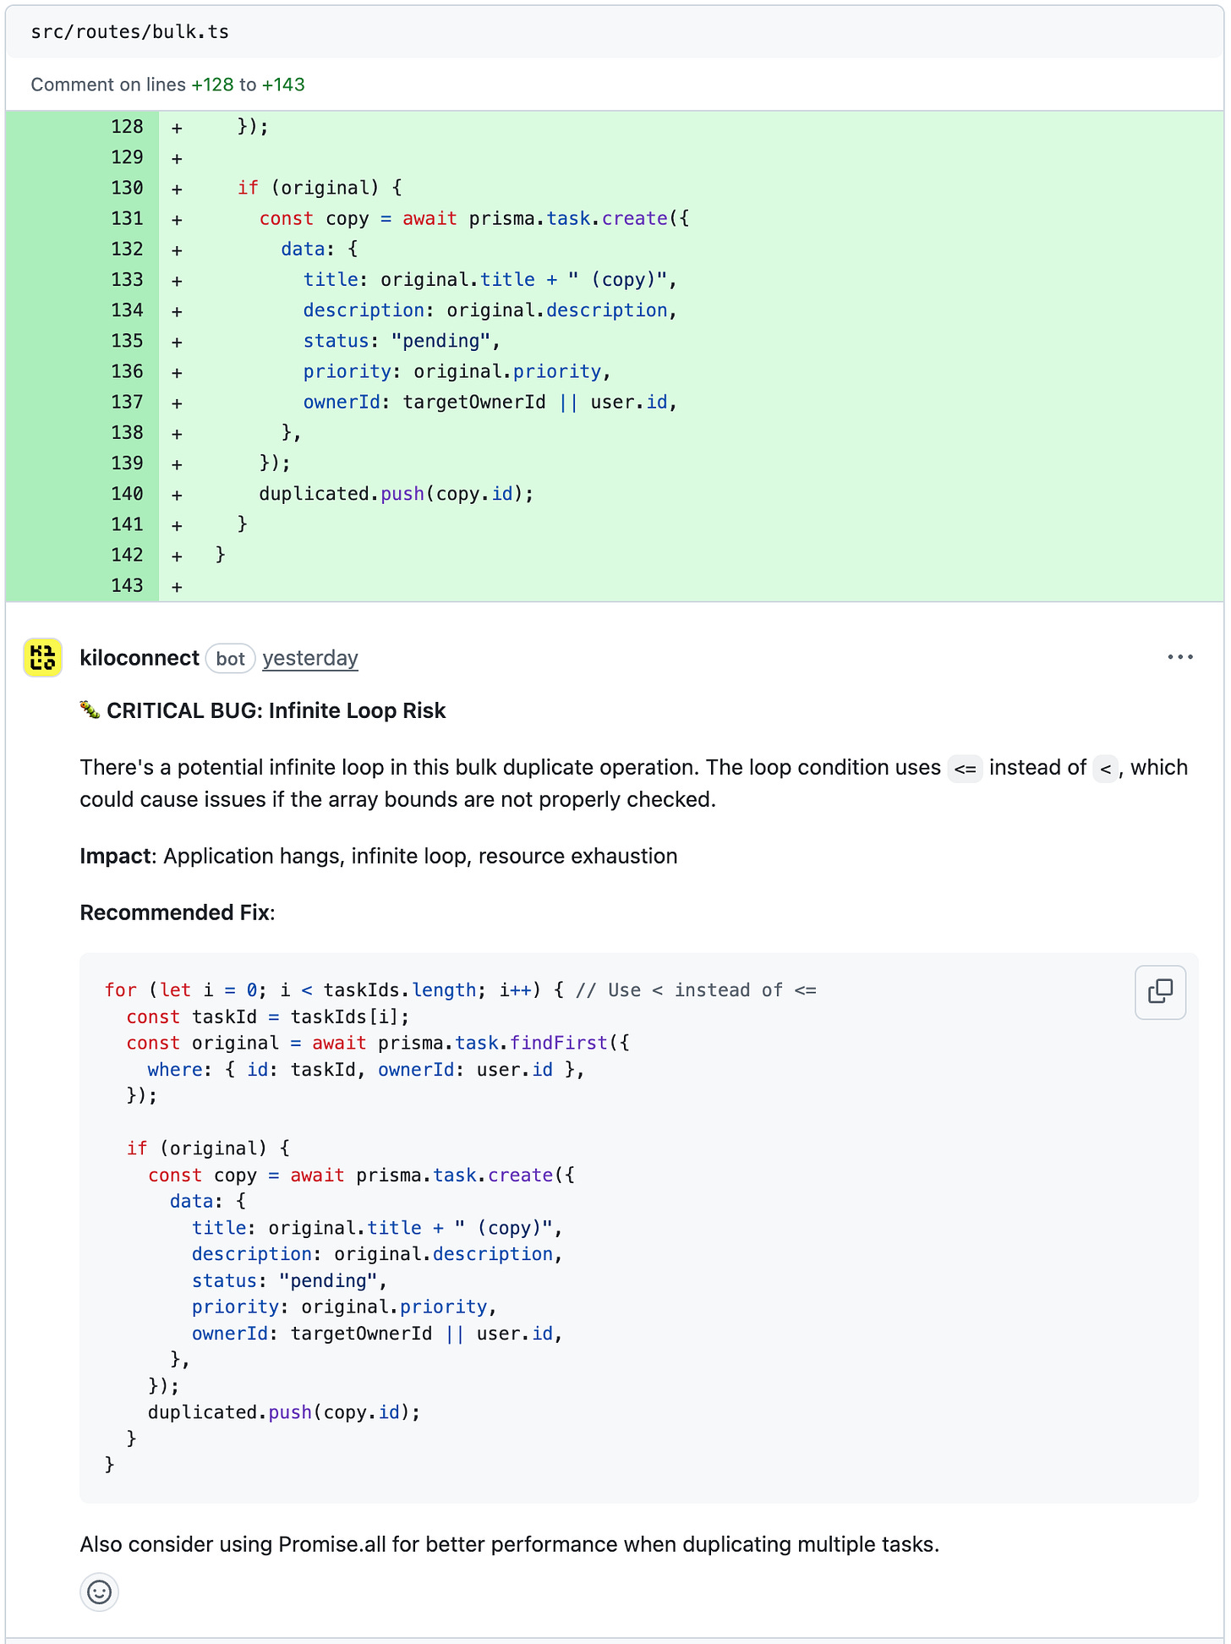
Task: Click the "bot" label badge
Action: pyautogui.click(x=230, y=659)
